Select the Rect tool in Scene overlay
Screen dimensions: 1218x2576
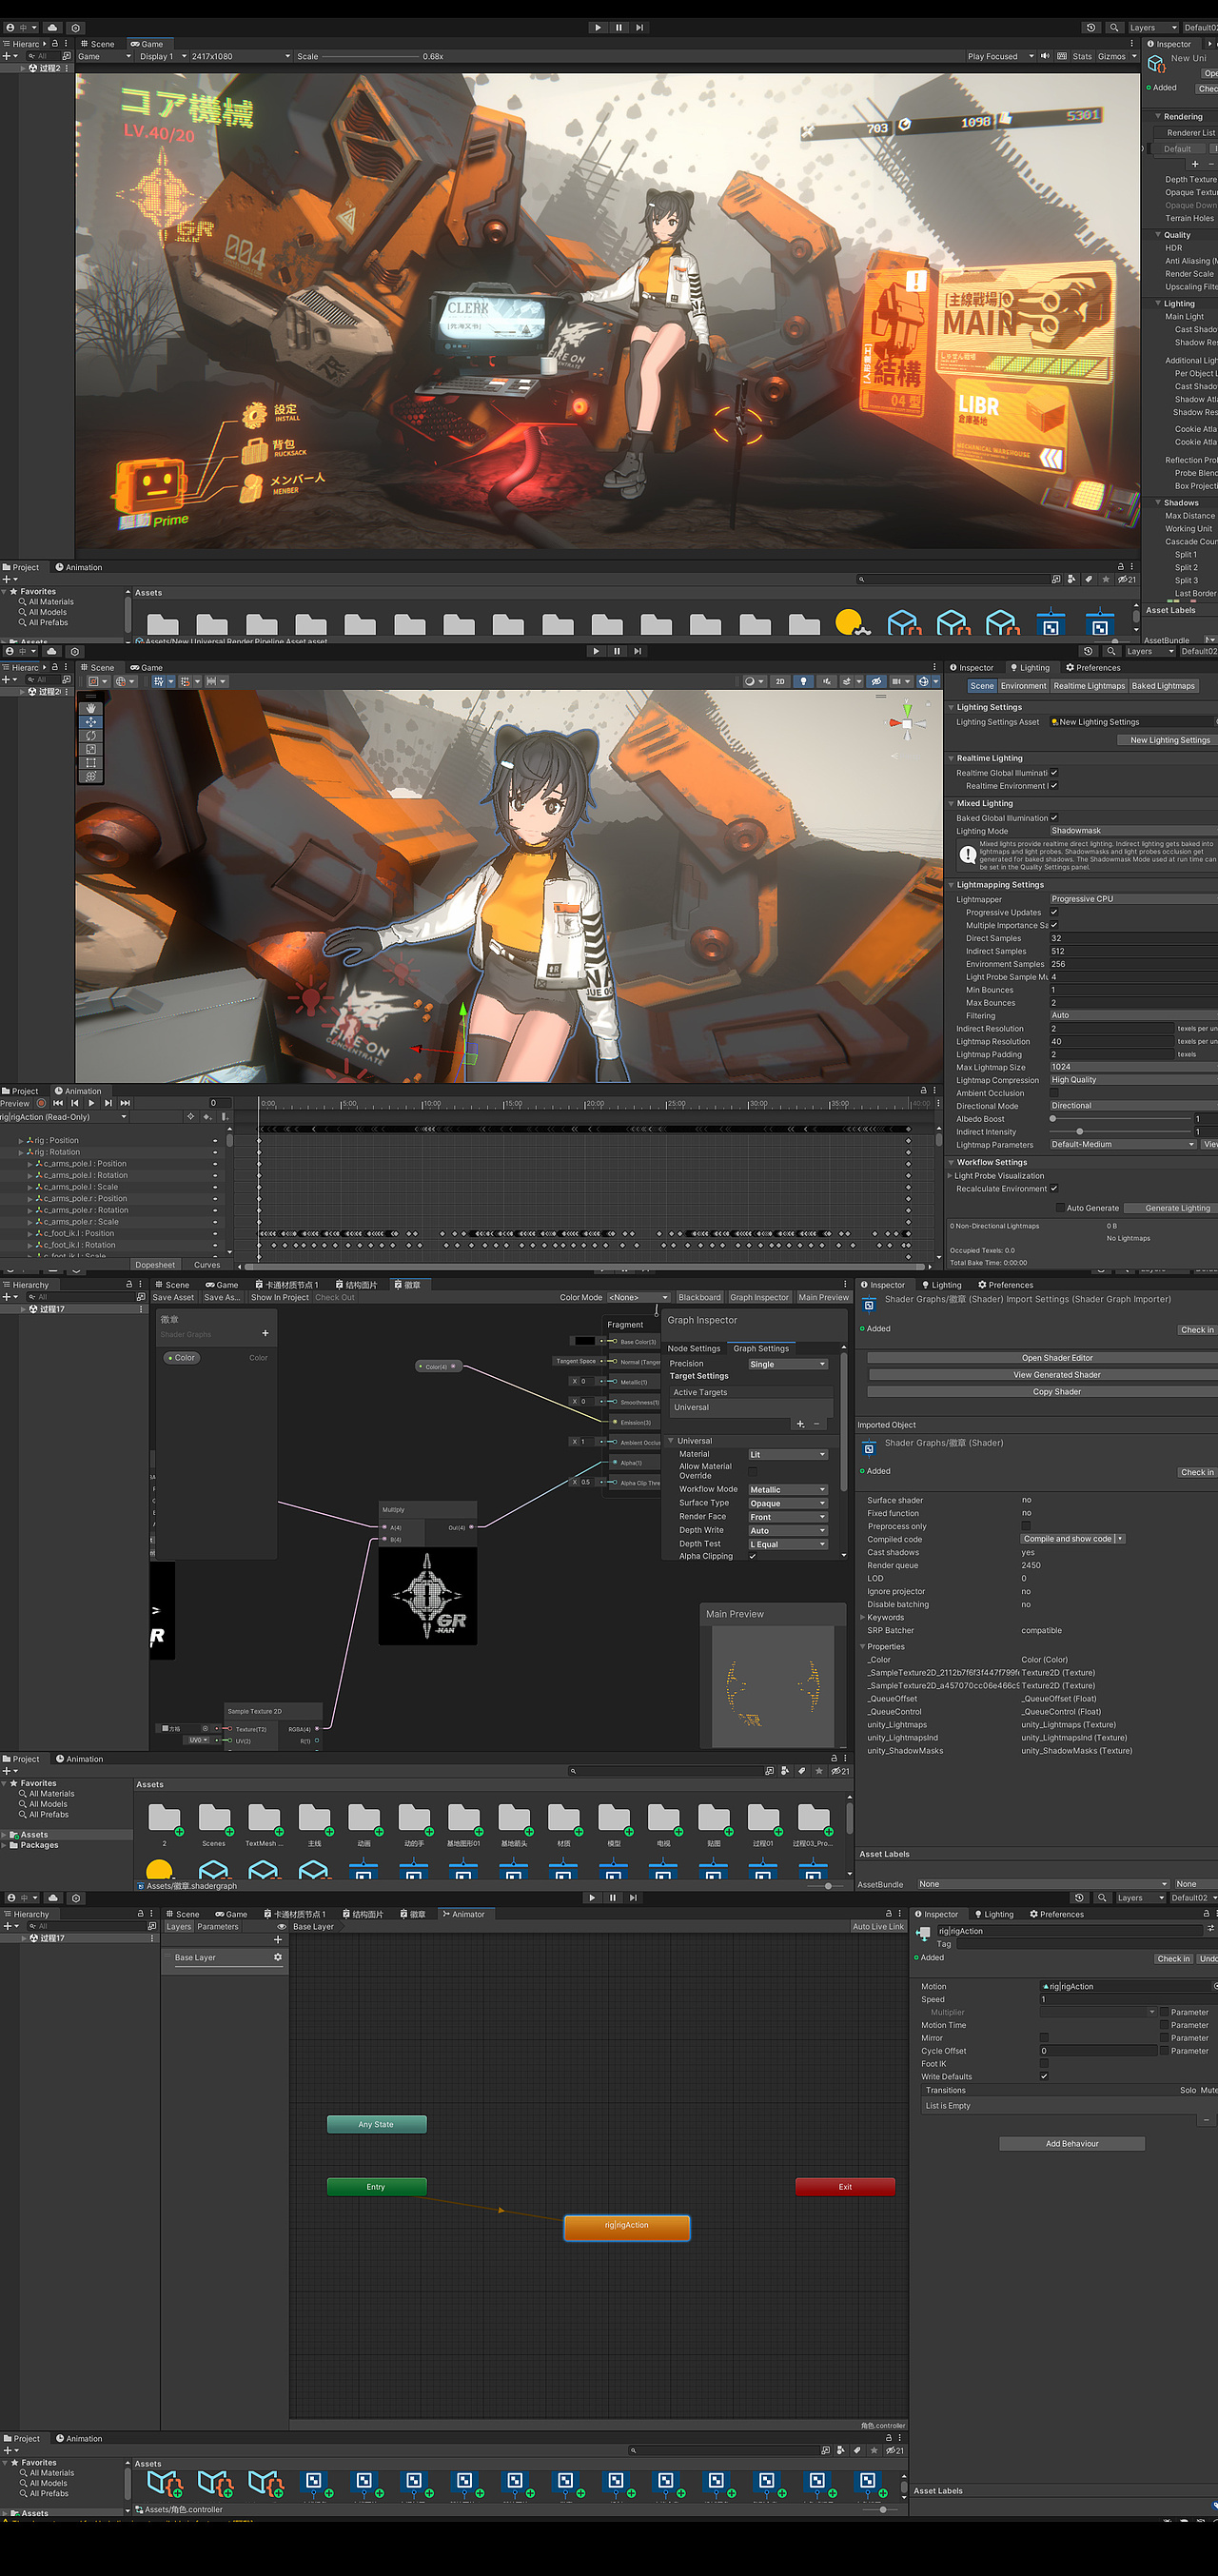pyautogui.click(x=91, y=762)
